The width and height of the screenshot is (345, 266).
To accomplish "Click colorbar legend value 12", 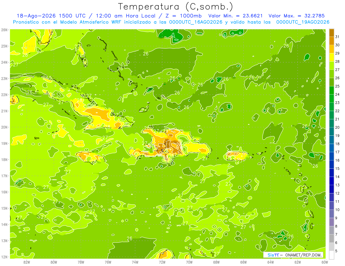I will [338, 193].
